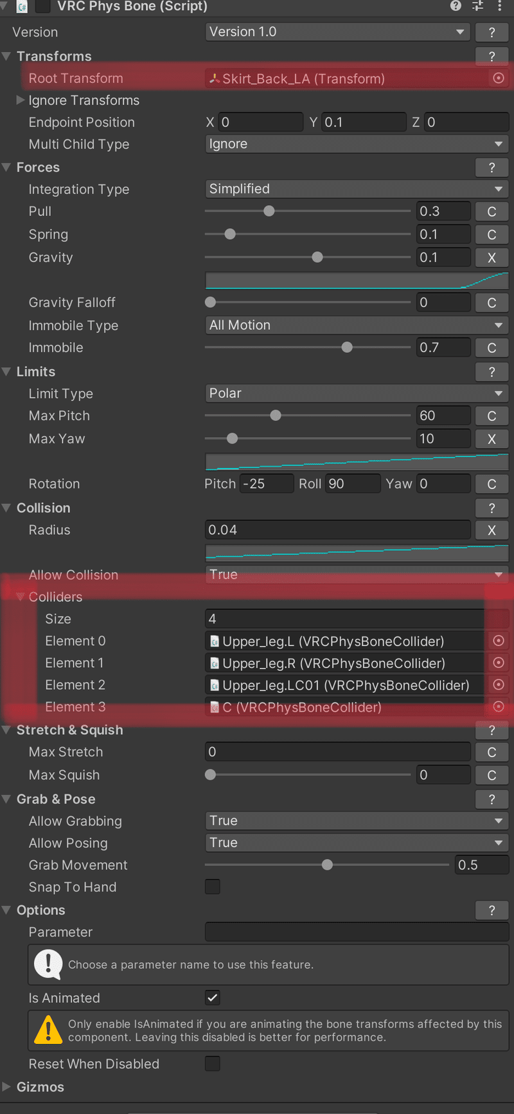Open component presets icon in header

pyautogui.click(x=477, y=6)
